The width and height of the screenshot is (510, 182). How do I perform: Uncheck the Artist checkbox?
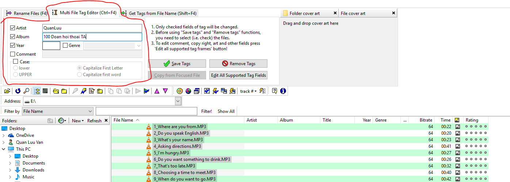13,28
